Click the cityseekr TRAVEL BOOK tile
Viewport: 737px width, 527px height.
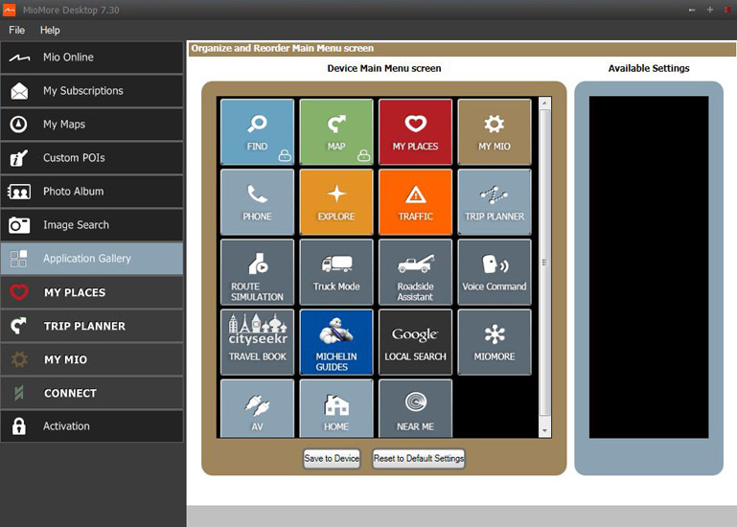(257, 342)
